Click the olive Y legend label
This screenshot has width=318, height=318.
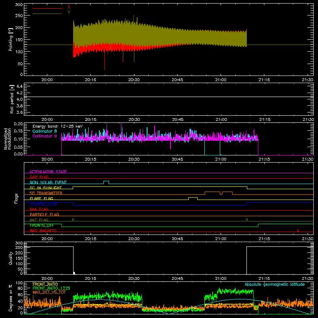pyautogui.click(x=69, y=12)
